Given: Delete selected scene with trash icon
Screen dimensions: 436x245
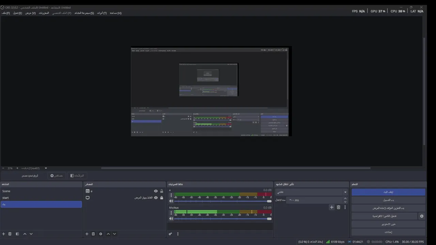Looking at the screenshot, I should (10, 234).
